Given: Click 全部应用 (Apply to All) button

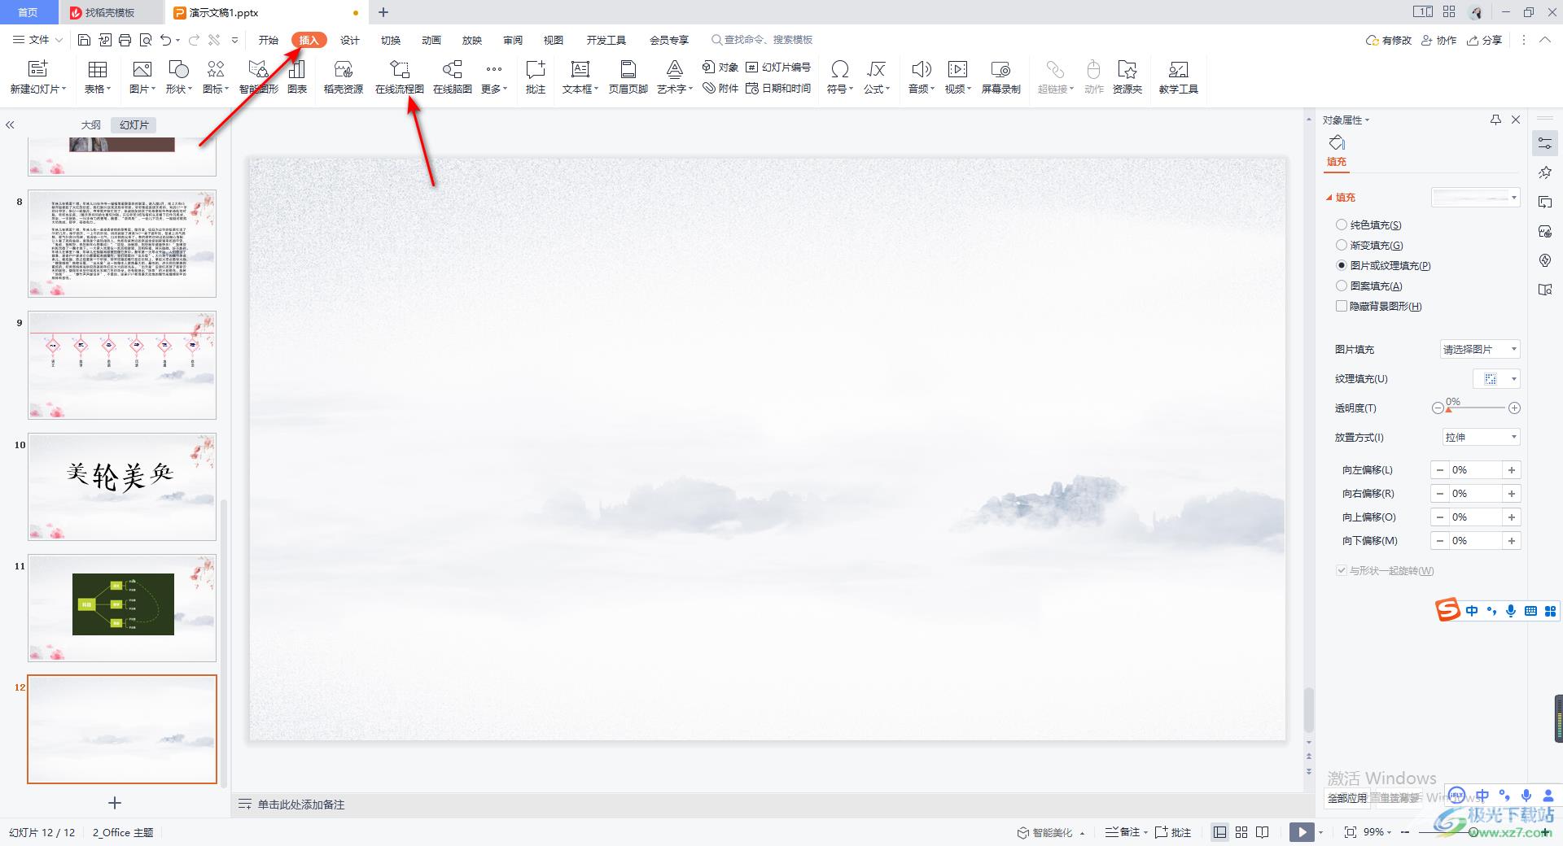Looking at the screenshot, I should click(x=1347, y=798).
